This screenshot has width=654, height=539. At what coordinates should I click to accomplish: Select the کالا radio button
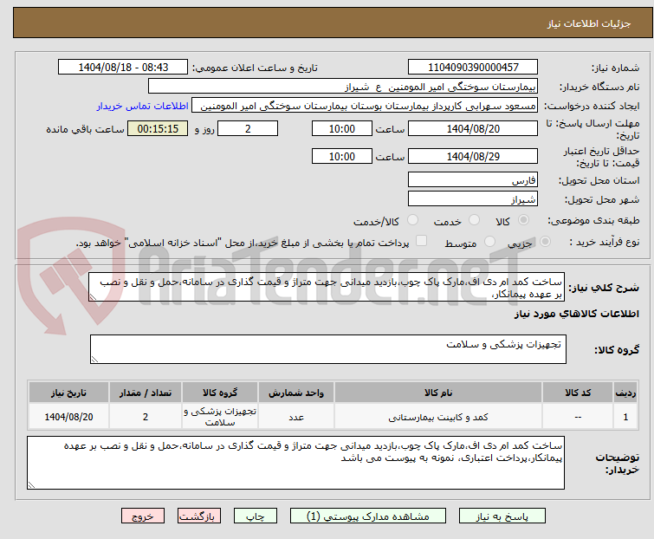[x=523, y=220]
